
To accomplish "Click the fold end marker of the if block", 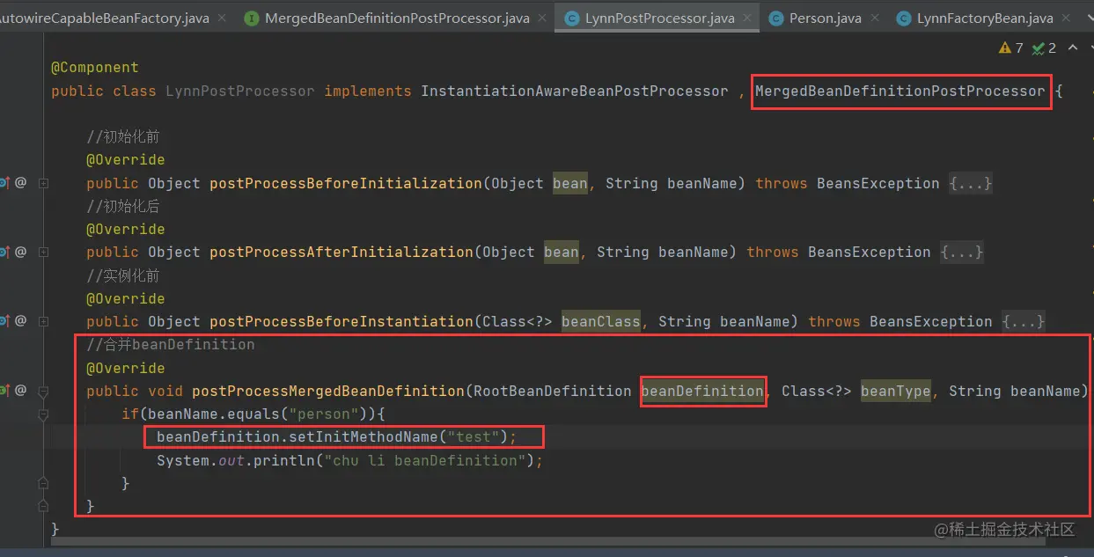I will [43, 483].
